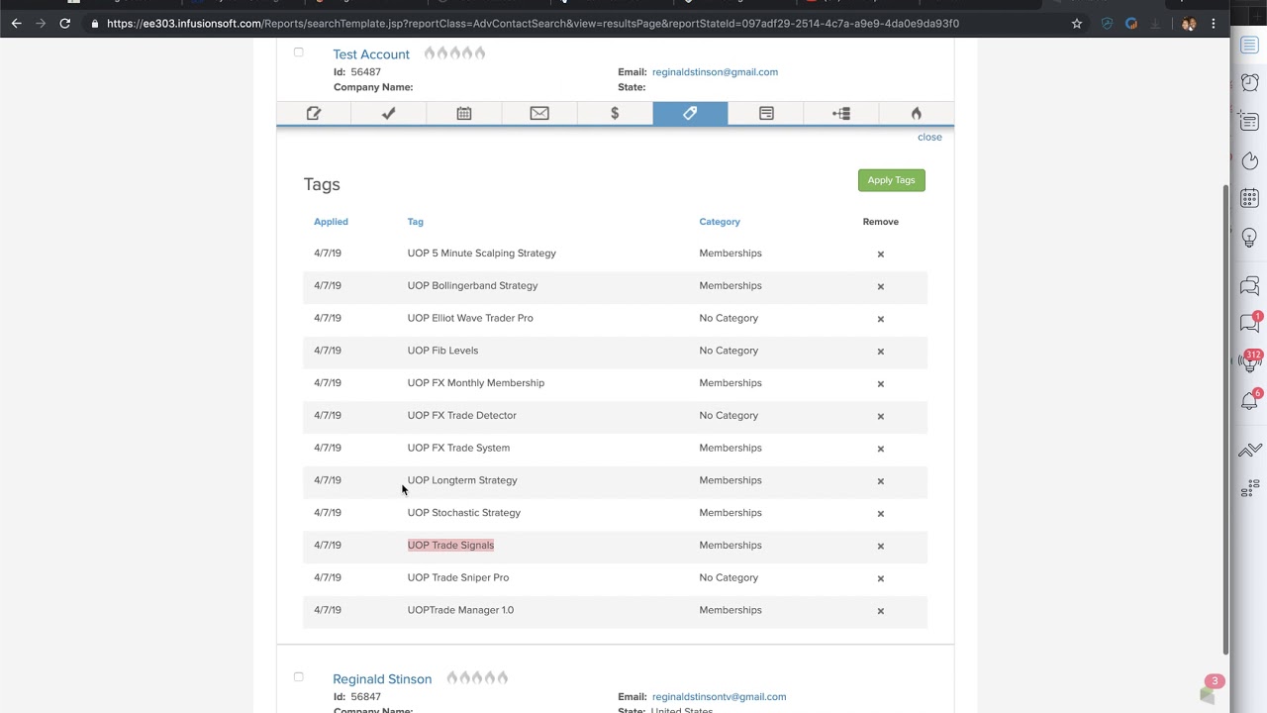Open the email envelope tab

tap(539, 114)
